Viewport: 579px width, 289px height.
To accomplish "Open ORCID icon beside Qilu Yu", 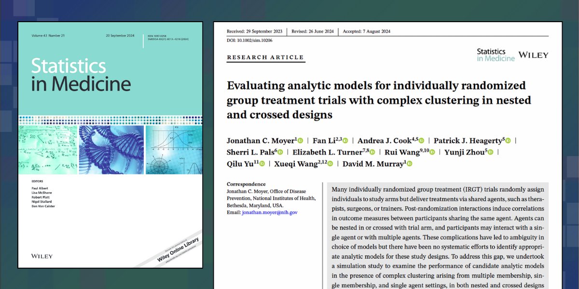I will [262, 164].
